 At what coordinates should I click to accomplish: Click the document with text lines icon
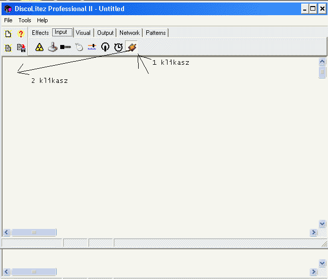point(8,48)
